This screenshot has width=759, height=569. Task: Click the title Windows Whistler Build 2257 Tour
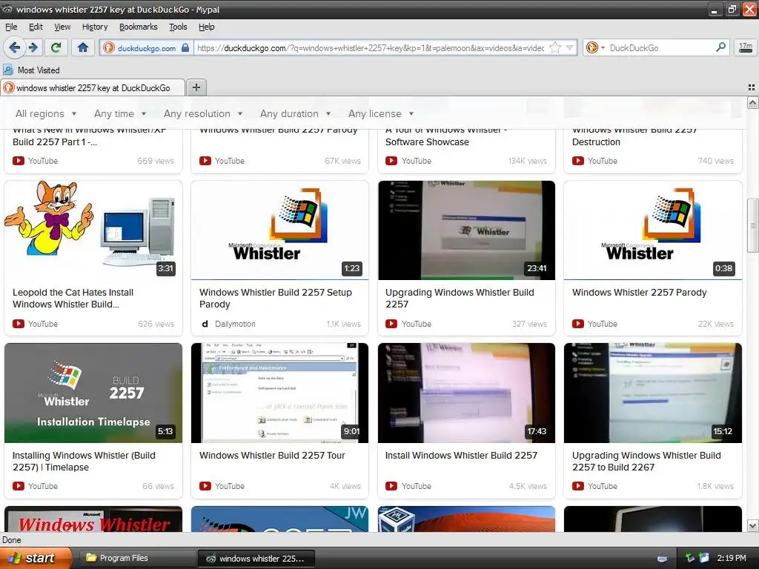[272, 456]
